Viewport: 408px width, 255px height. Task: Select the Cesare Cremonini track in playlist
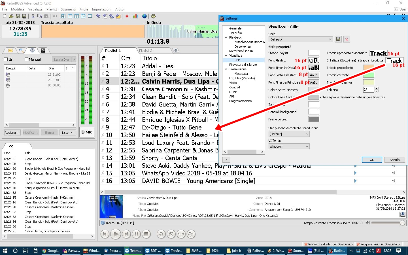[160, 89]
